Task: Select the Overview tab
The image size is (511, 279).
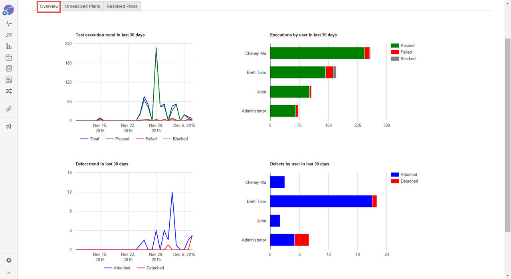Action: 49,6
